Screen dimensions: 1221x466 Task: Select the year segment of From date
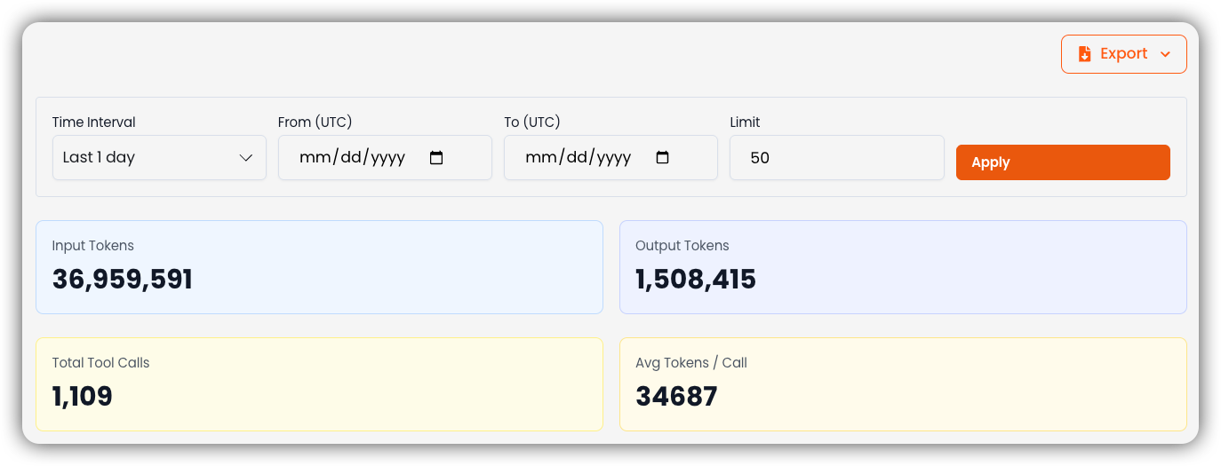click(x=388, y=158)
